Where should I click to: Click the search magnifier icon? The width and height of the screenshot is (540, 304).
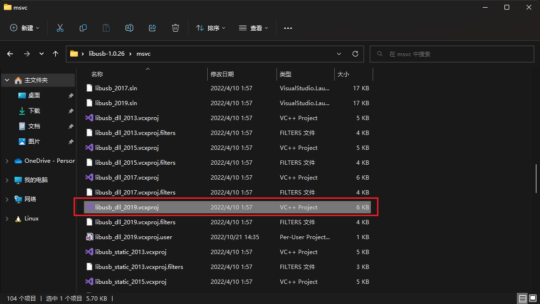pyautogui.click(x=380, y=54)
